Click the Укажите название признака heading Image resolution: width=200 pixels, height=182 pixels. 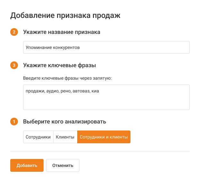[x=62, y=32]
